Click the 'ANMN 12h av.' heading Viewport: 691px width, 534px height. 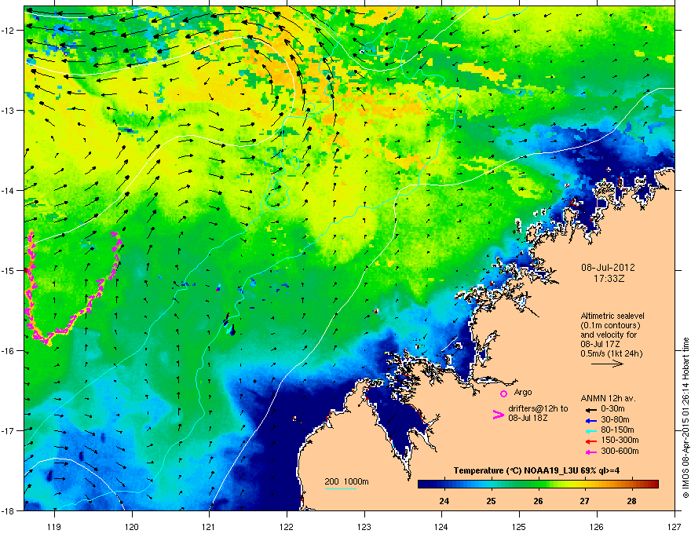coord(608,398)
